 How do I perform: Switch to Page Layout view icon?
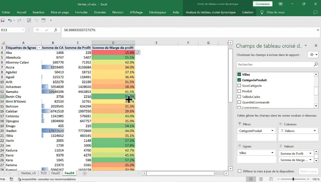260,179
